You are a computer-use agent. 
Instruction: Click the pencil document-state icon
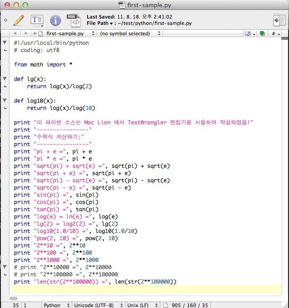point(19,20)
